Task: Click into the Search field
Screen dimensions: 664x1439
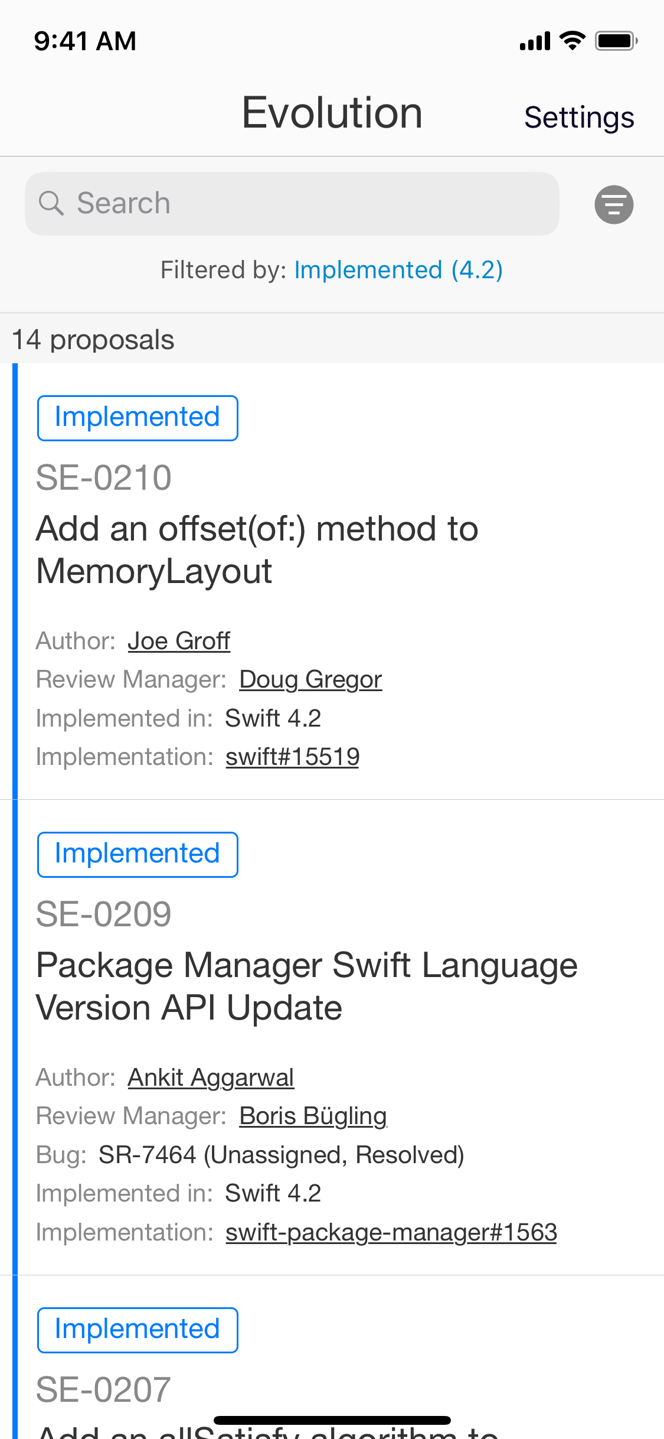Action: pyautogui.click(x=307, y=203)
